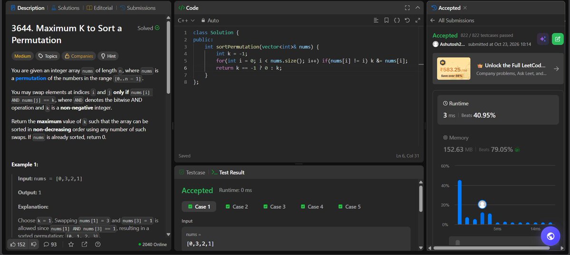Click code line 6 return statement
Image resolution: width=570 pixels, height=255 pixels.
coord(248,68)
